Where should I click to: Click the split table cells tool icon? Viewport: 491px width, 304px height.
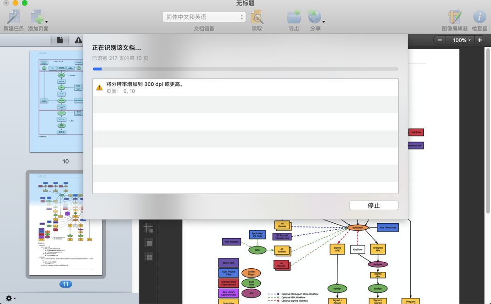(148, 257)
